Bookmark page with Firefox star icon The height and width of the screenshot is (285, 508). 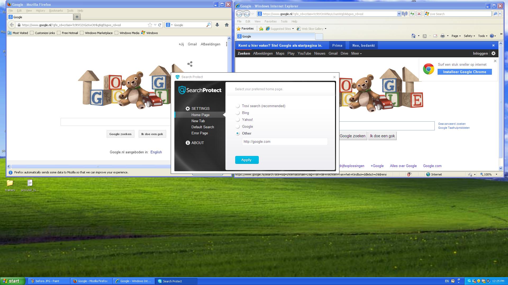150,25
